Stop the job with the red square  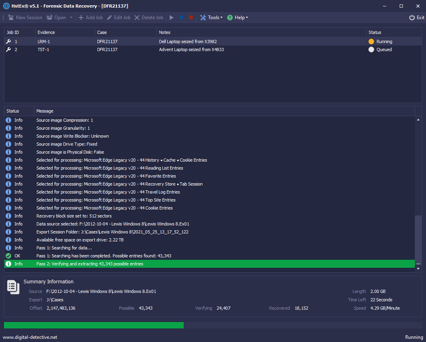pos(191,18)
